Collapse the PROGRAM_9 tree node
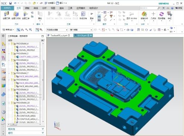 pos(9,90)
